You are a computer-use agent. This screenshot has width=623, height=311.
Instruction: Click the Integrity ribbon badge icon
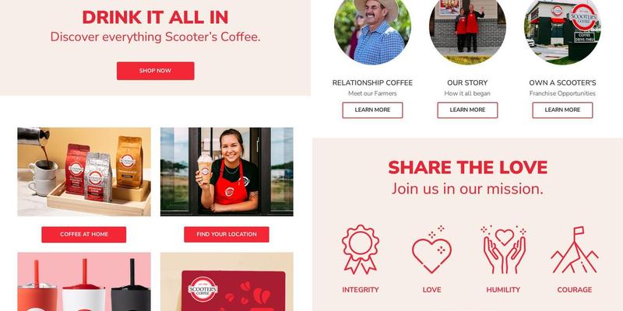click(361, 250)
